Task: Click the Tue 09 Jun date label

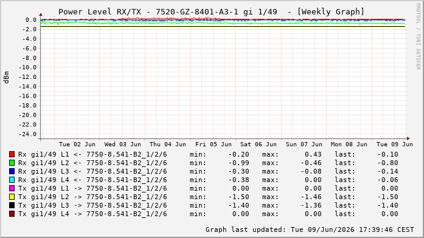Action: 395,144
